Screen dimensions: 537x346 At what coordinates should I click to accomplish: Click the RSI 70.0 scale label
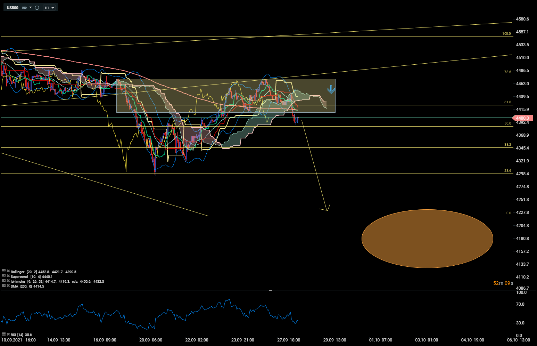coord(520,304)
